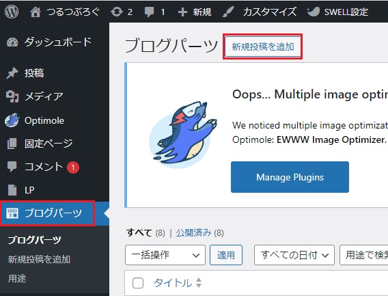
Task: Open 固定ページ in the sidebar
Action: (48, 144)
